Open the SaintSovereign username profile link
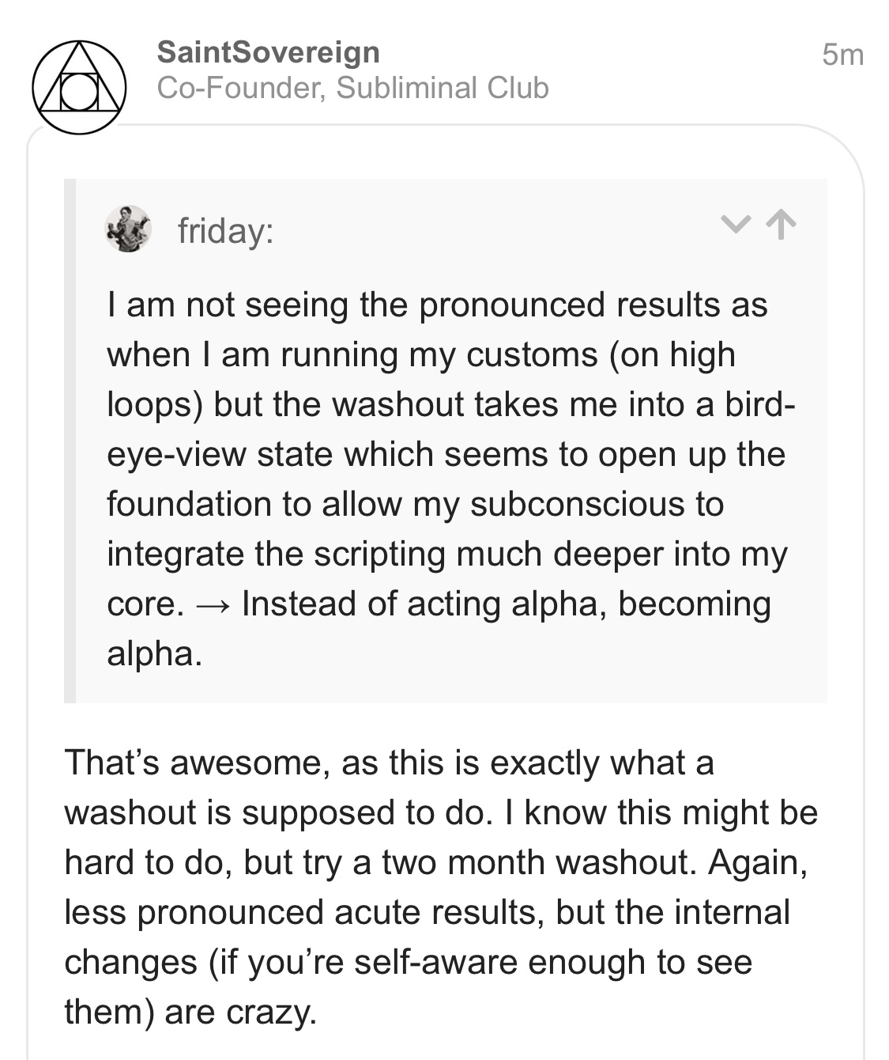The width and height of the screenshot is (889, 1060). 269,52
